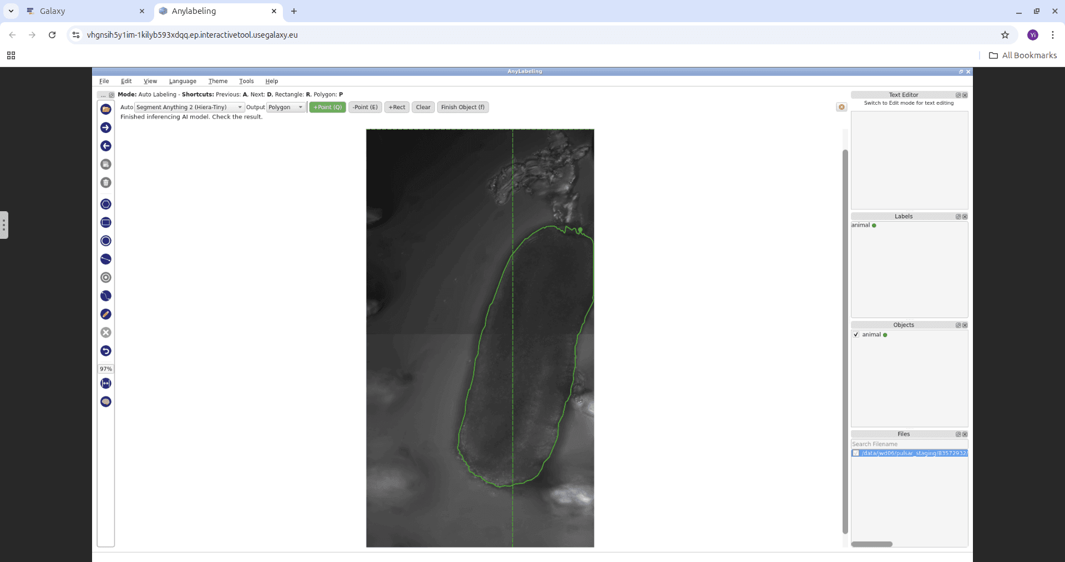The height and width of the screenshot is (562, 1065).
Task: Select the Create Line tool
Action: pos(106,259)
